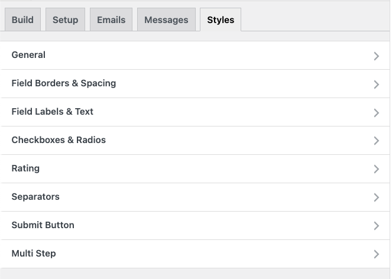Open the Rating section title
The image size is (392, 279).
tap(25, 168)
